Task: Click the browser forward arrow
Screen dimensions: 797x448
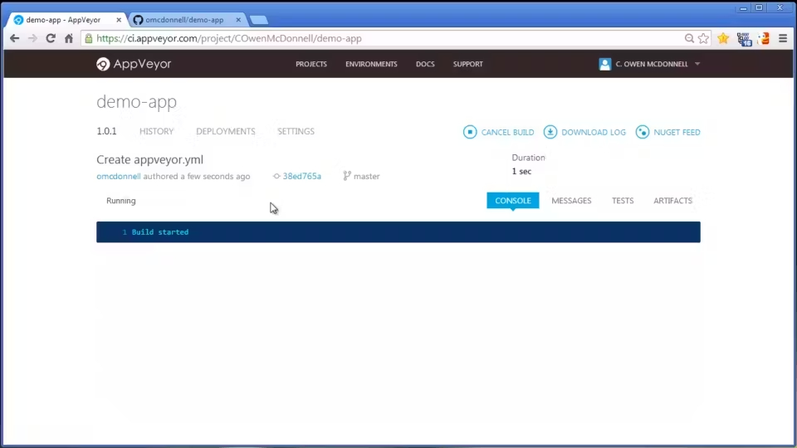Action: [32, 38]
